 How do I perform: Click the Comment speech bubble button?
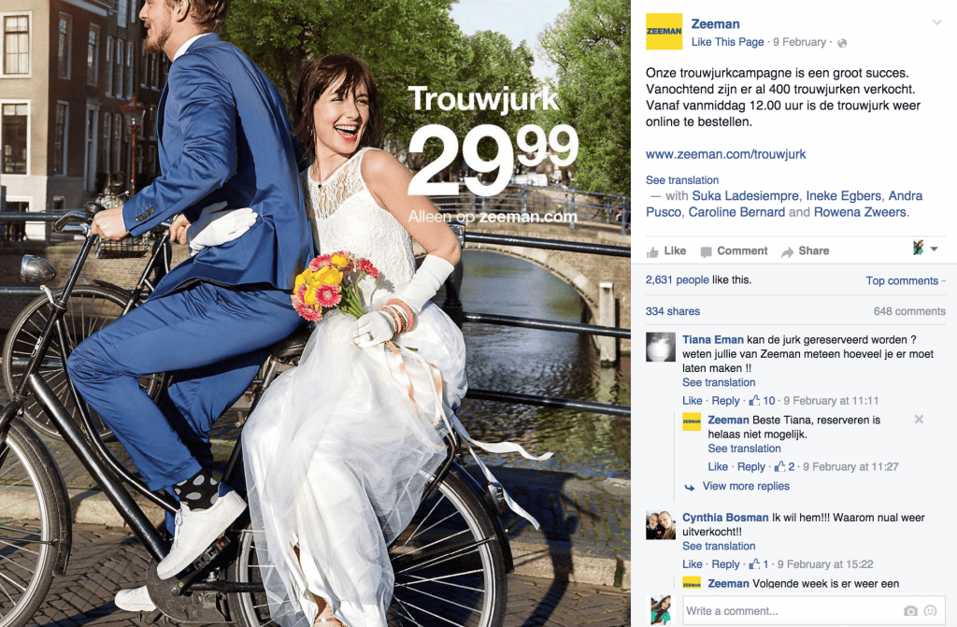734,251
